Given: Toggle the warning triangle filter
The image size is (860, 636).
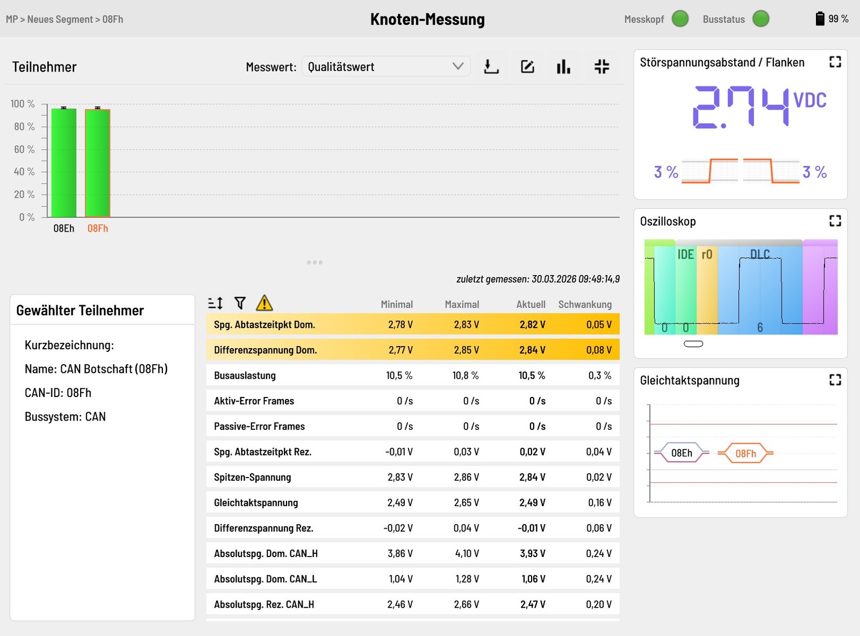Looking at the screenshot, I should [x=264, y=303].
